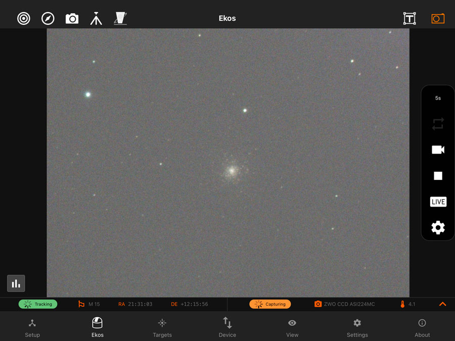
Task: Open the Mount tripod module icon
Action: pyautogui.click(x=96, y=19)
